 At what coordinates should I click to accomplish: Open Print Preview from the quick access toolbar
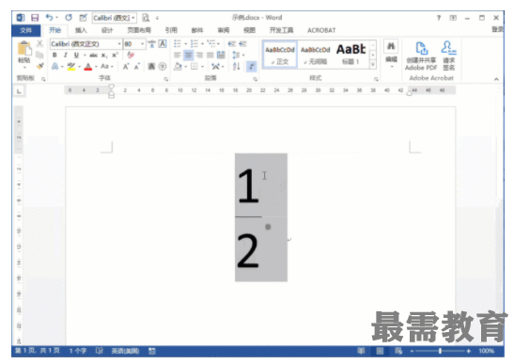[x=146, y=18]
